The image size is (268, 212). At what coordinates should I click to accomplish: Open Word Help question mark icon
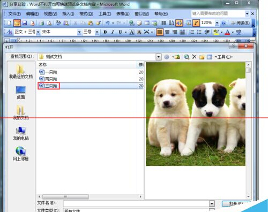click(224, 23)
